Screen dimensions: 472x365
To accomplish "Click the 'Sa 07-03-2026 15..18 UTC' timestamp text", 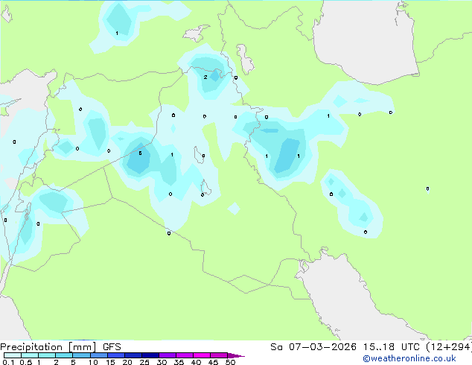I will click(345, 346).
